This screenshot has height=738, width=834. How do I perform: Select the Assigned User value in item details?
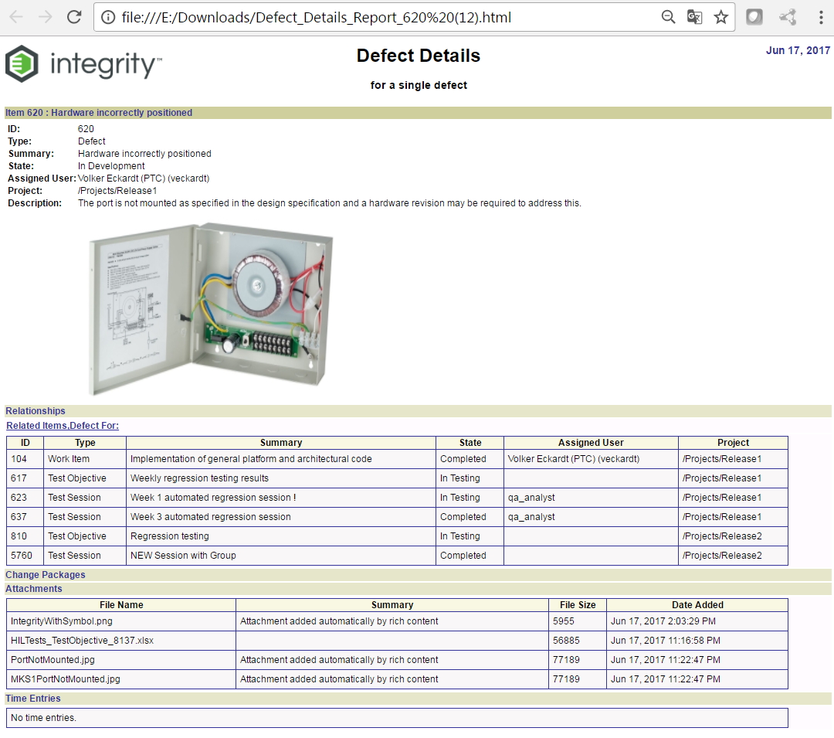click(x=144, y=179)
